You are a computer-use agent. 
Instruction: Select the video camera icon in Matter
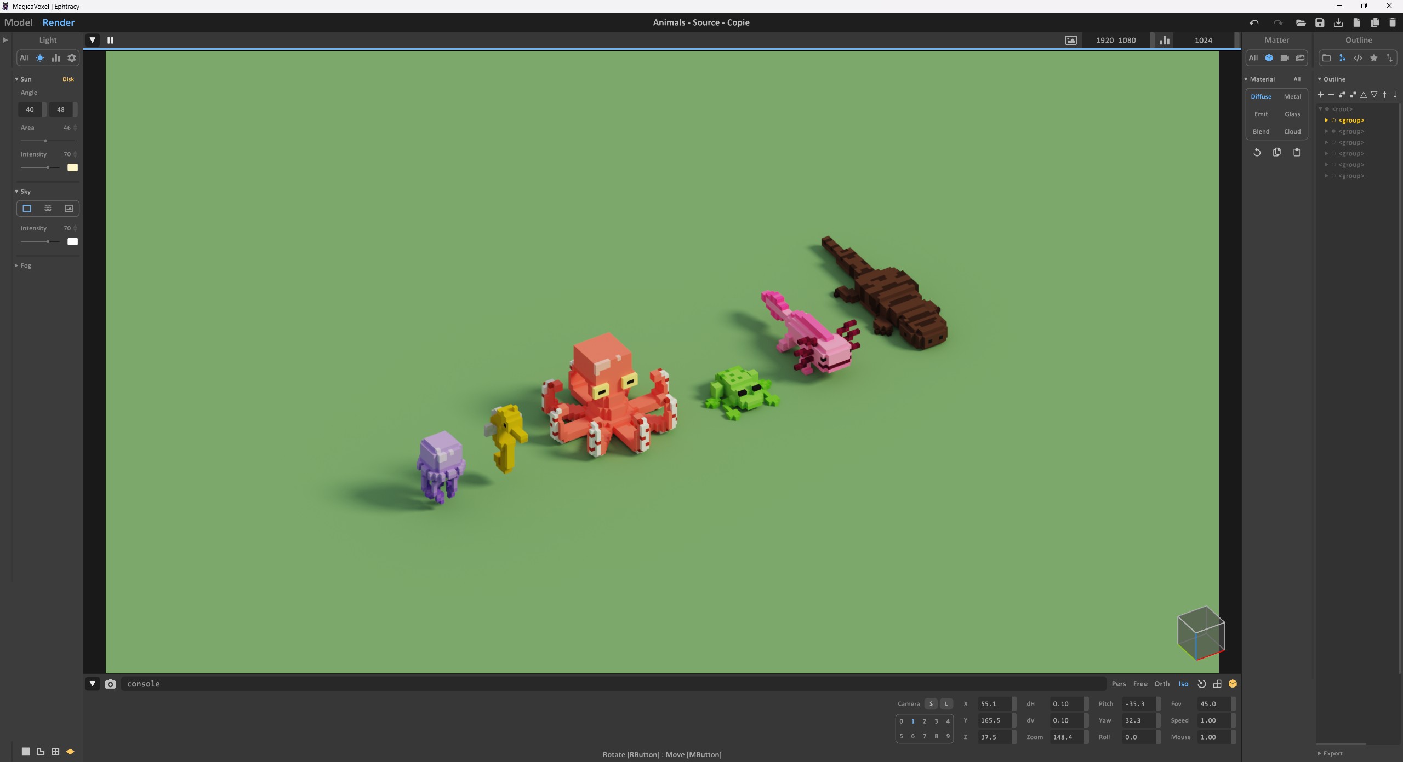click(1284, 58)
